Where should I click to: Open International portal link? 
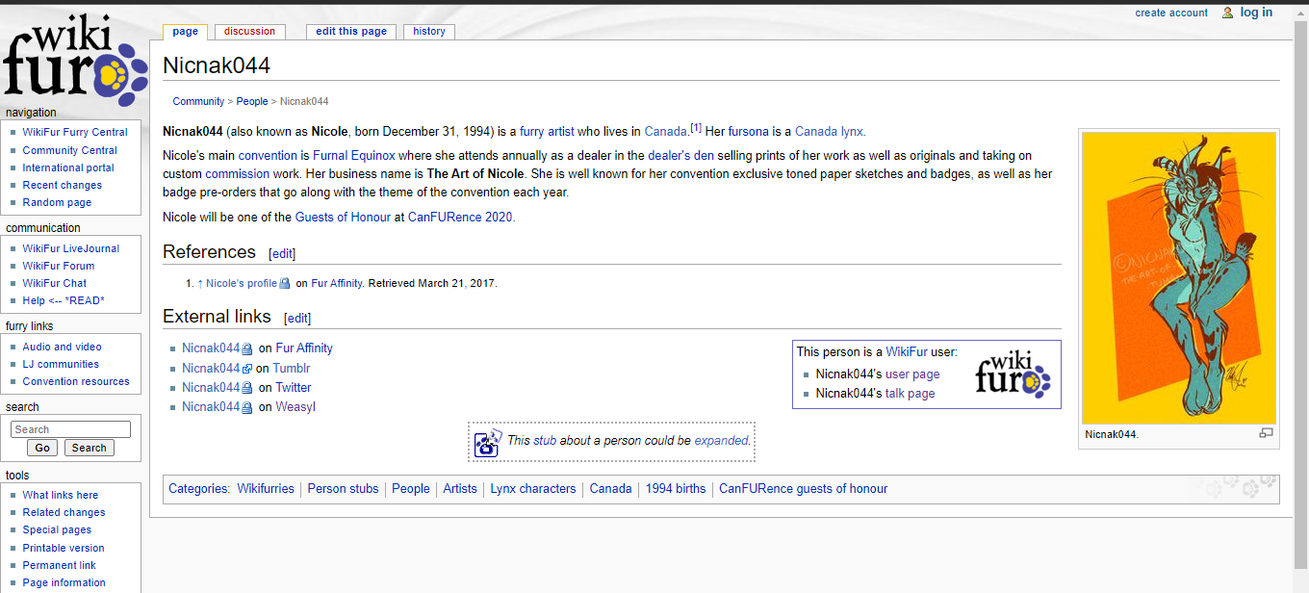pyautogui.click(x=68, y=168)
